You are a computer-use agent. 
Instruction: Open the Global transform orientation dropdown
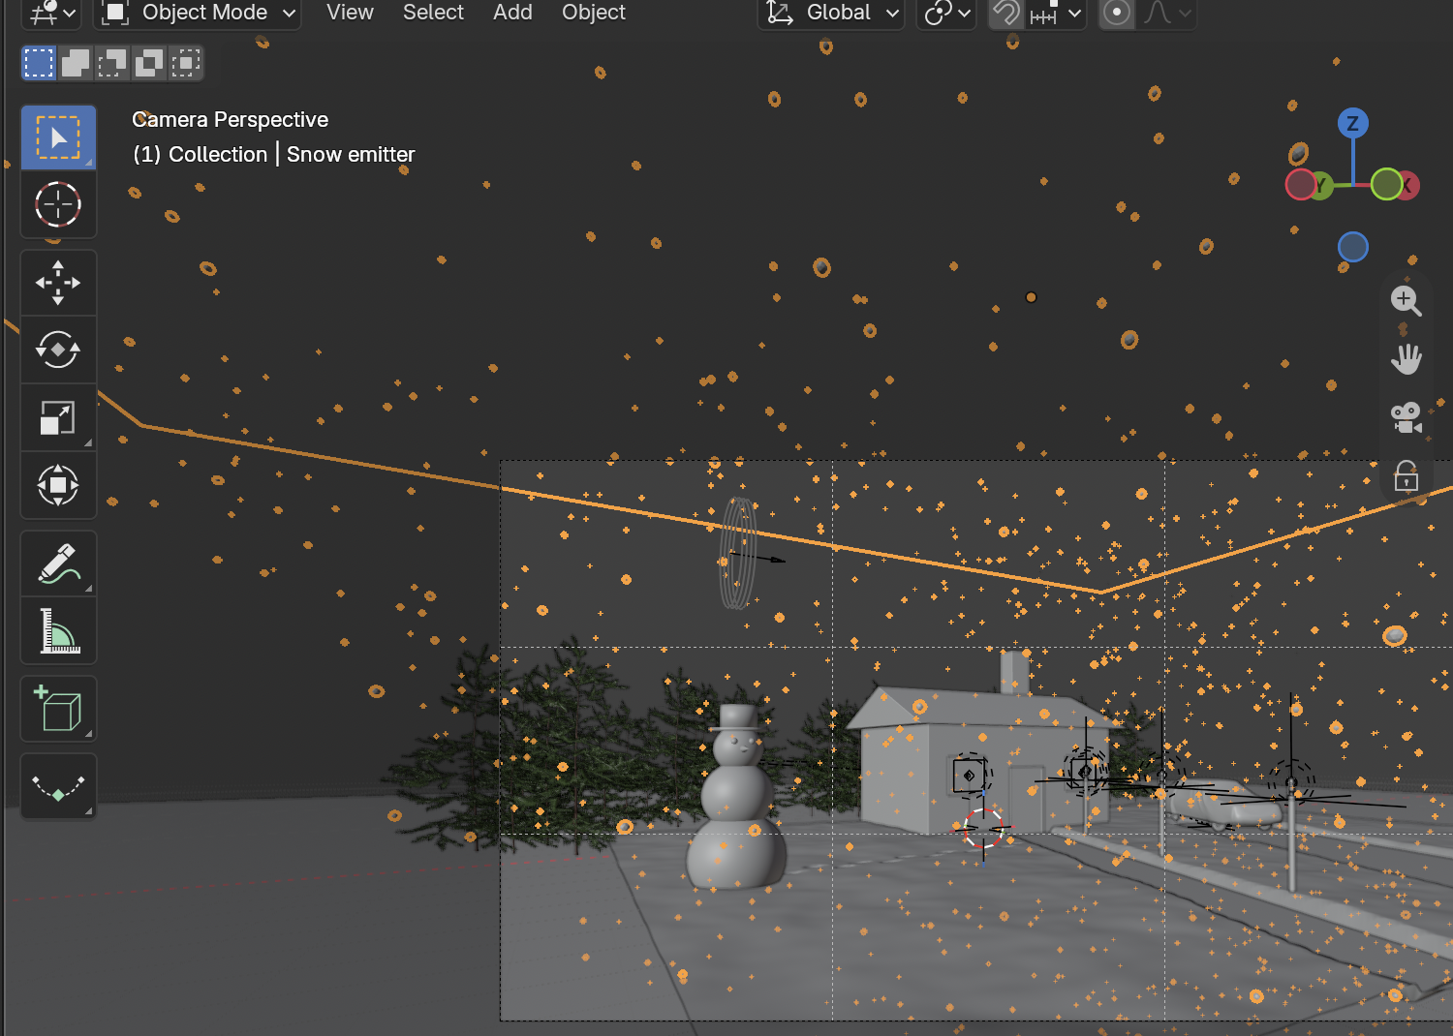(831, 13)
